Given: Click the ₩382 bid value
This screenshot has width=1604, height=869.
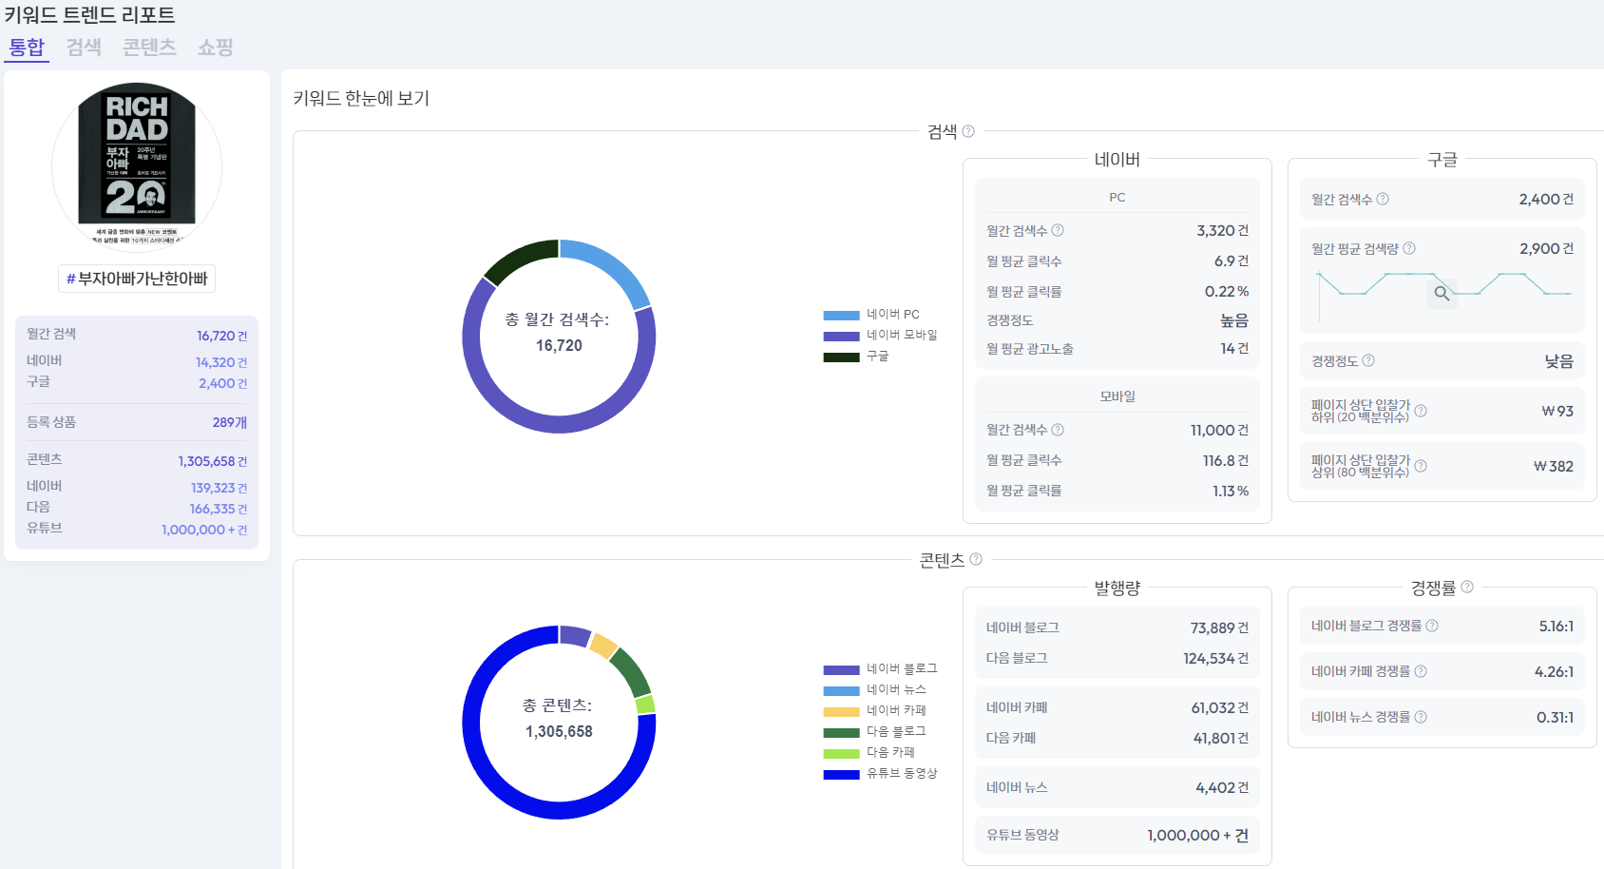Looking at the screenshot, I should tap(1554, 466).
